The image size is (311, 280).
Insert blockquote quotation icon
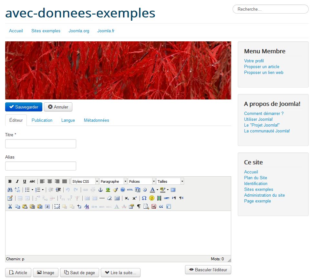point(161,206)
